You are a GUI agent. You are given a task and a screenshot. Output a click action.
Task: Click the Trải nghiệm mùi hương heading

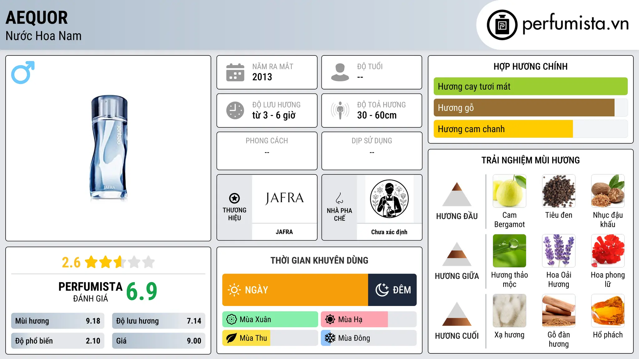point(530,160)
